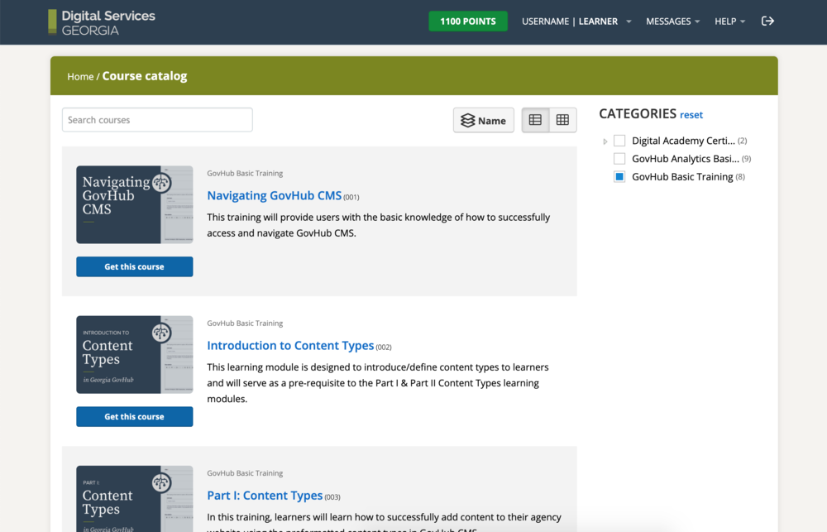Click the logout icon in the header
This screenshot has width=827, height=532.
point(767,21)
